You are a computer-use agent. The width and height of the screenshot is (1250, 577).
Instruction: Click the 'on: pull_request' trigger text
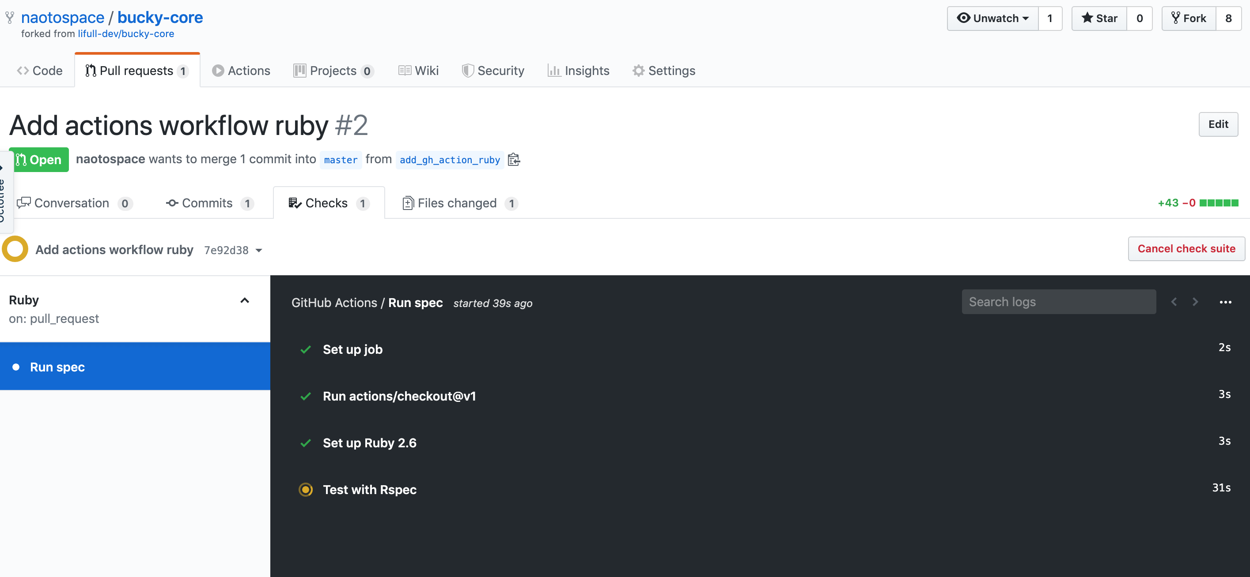pyautogui.click(x=54, y=319)
